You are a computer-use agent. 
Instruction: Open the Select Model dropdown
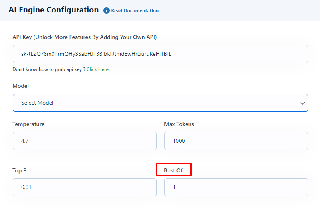160,103
